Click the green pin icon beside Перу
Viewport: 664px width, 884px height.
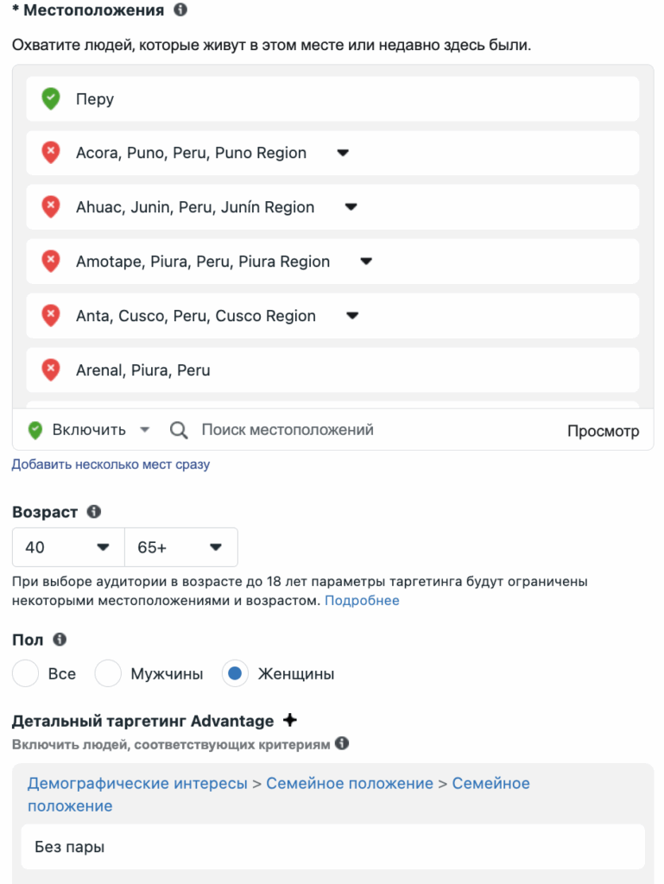point(51,98)
